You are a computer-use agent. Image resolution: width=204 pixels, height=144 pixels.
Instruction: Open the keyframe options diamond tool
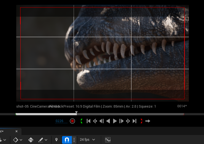tap(16, 140)
